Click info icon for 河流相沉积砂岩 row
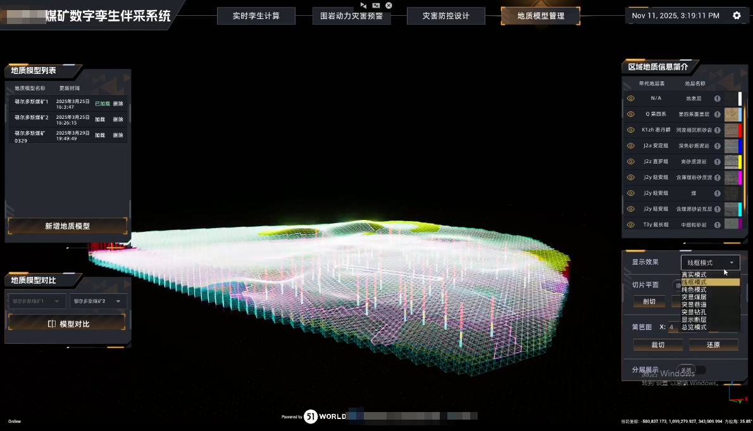The width and height of the screenshot is (753, 431). (x=717, y=130)
